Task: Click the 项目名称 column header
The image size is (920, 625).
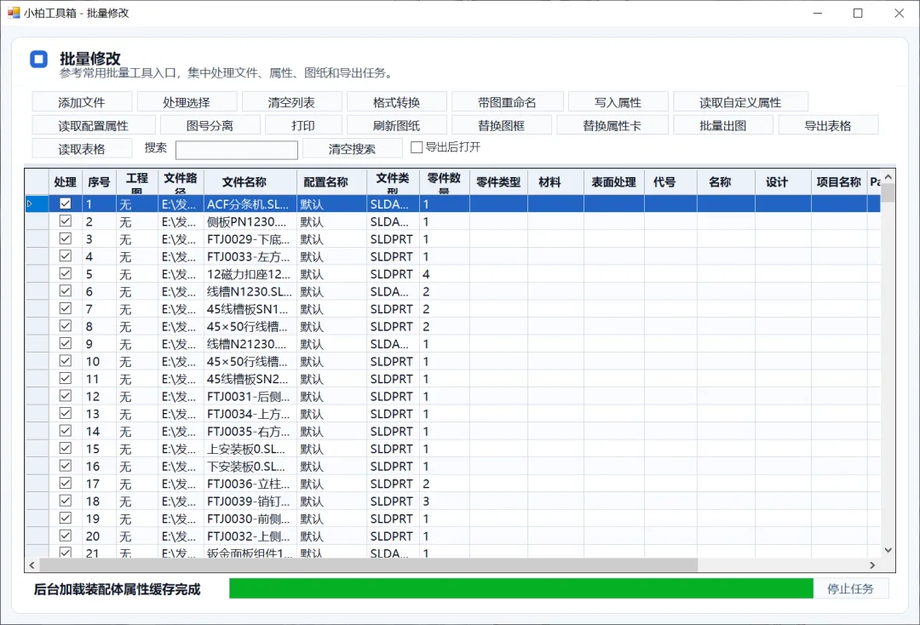Action: [839, 181]
